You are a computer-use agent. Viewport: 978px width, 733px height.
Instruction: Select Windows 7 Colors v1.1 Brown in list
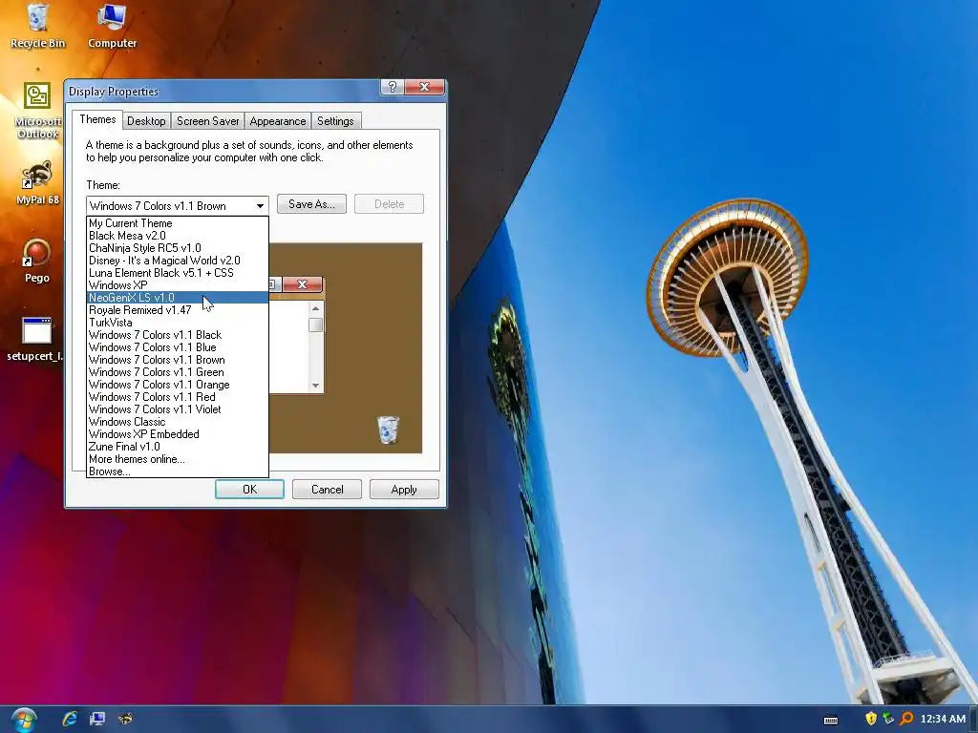click(x=177, y=360)
